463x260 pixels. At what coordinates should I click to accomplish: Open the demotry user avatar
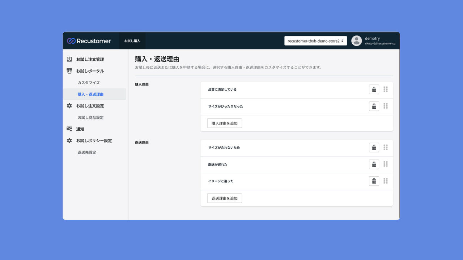357,41
